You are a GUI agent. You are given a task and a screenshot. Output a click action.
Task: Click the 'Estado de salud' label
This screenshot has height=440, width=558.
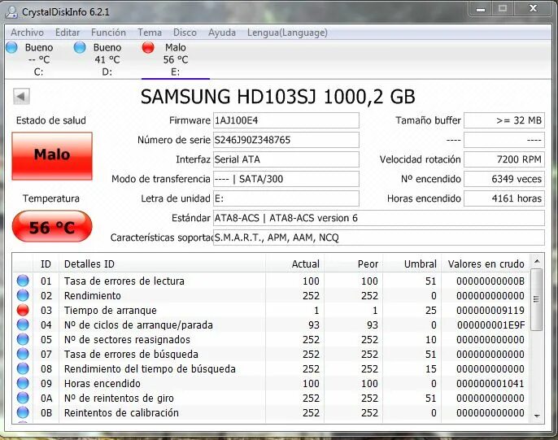51,120
